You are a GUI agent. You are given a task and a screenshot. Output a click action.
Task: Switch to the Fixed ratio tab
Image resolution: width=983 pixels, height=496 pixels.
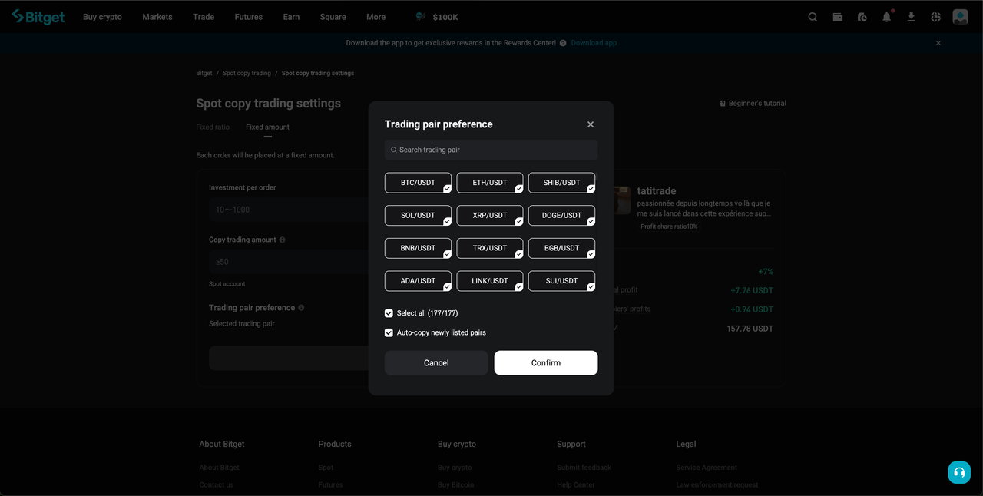213,127
